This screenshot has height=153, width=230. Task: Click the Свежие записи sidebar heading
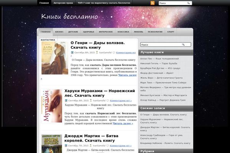click(x=153, y=108)
